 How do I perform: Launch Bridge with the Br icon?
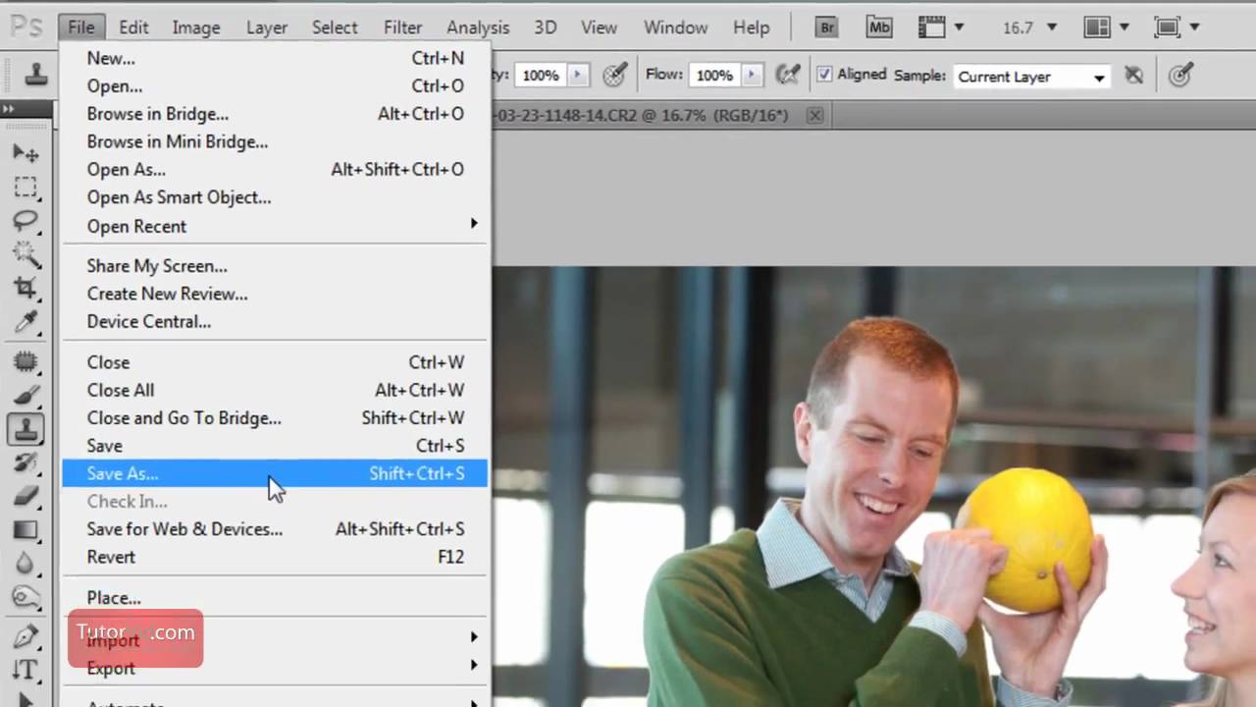[827, 27]
